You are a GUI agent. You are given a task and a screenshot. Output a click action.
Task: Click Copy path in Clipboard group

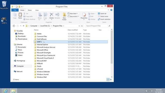(28, 17)
